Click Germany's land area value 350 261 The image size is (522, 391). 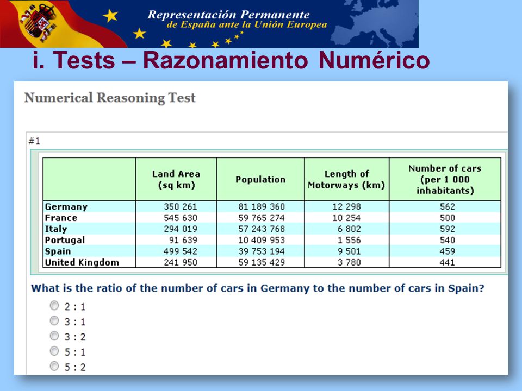coord(181,207)
